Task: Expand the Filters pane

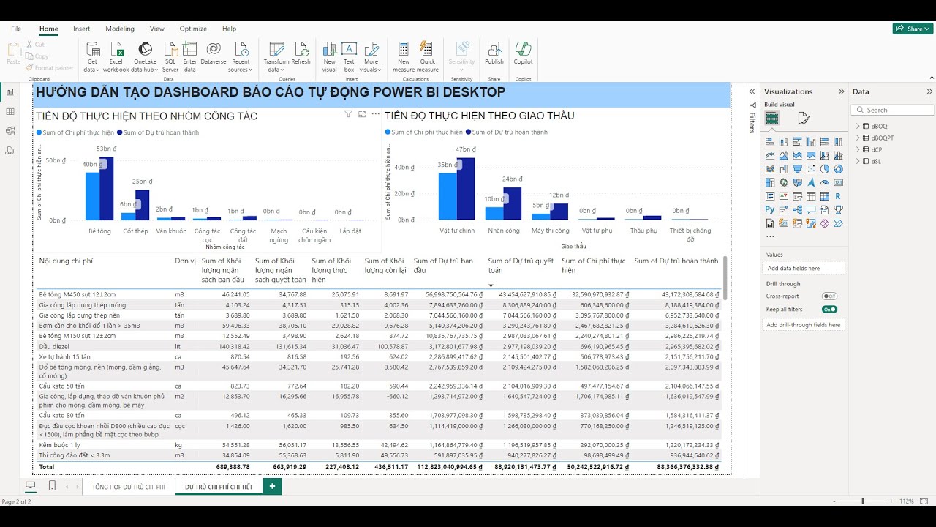Action: point(752,91)
